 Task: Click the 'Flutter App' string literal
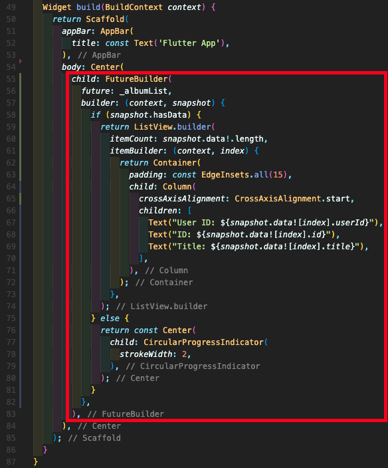189,43
